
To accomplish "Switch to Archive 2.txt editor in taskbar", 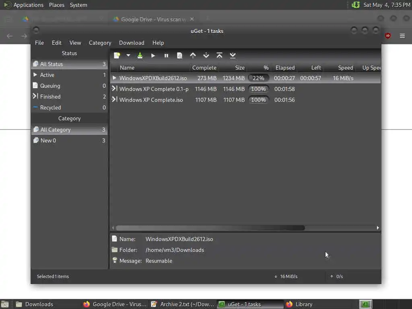I will pos(183,304).
